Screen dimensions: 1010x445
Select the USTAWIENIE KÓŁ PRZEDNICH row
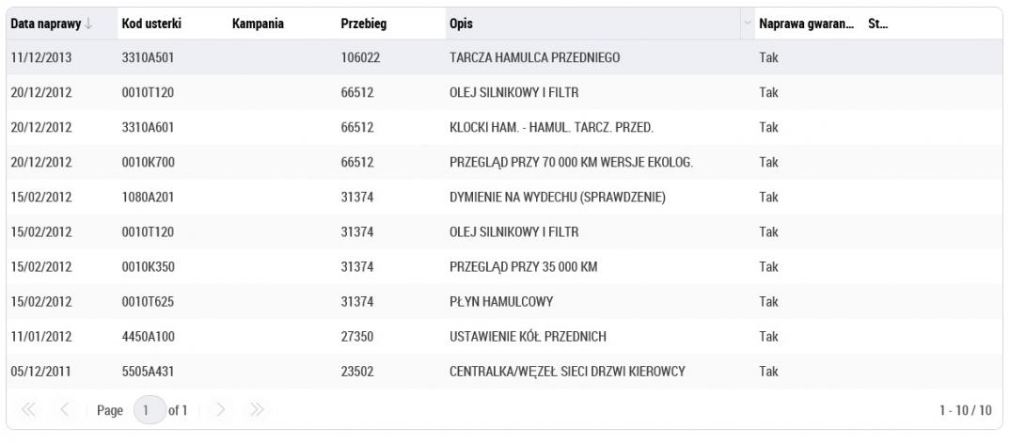point(504,336)
